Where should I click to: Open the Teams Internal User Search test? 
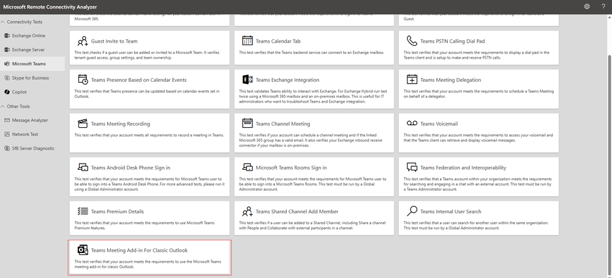[478, 218]
